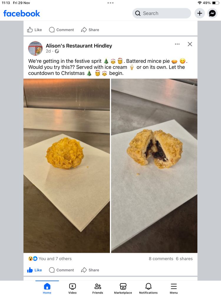This screenshot has height=295, width=221.
Task: Open the three-dot post options menu
Action: (177, 44)
